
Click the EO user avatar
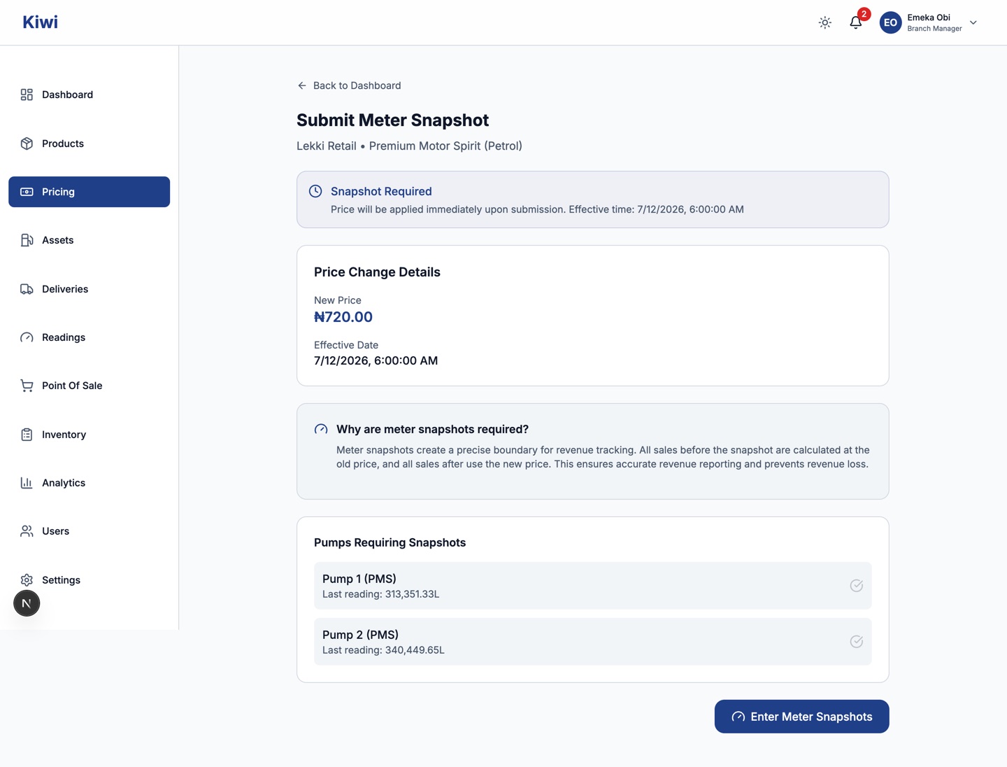[x=890, y=22]
